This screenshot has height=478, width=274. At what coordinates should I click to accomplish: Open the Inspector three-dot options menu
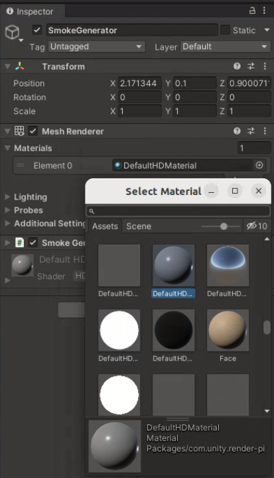pos(264,11)
